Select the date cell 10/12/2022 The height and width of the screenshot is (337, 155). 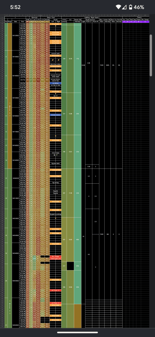pyautogui.click(x=15, y=36)
